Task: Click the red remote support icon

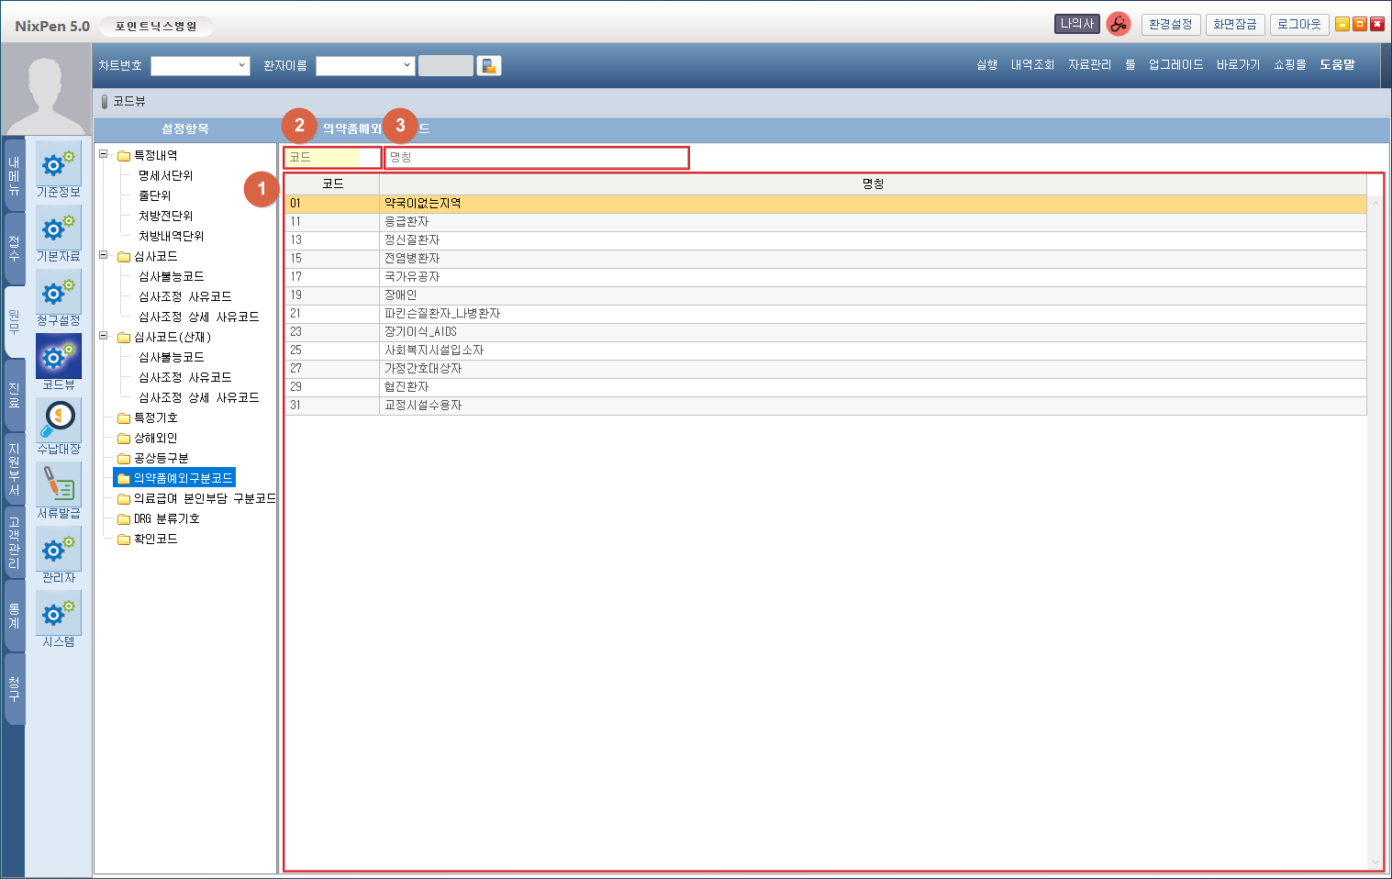Action: [x=1118, y=25]
